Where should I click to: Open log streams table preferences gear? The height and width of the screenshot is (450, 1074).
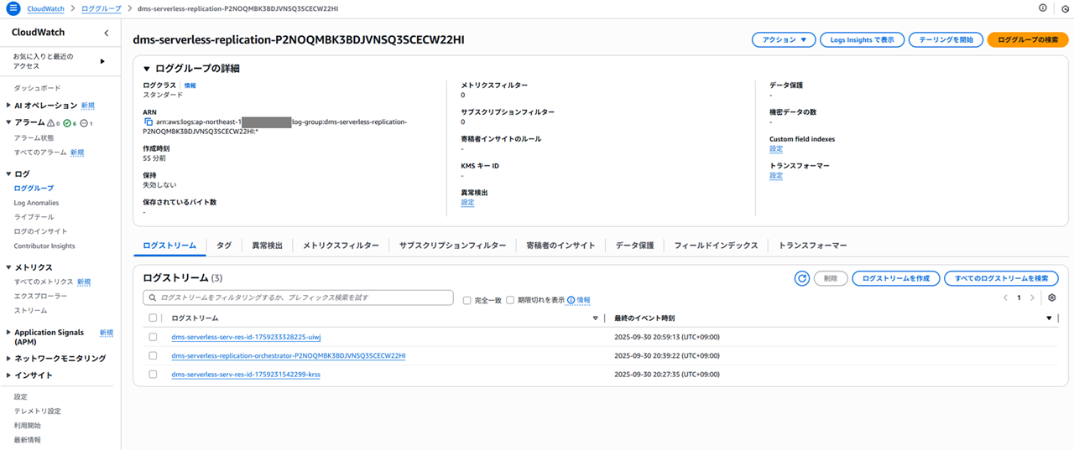[1051, 297]
